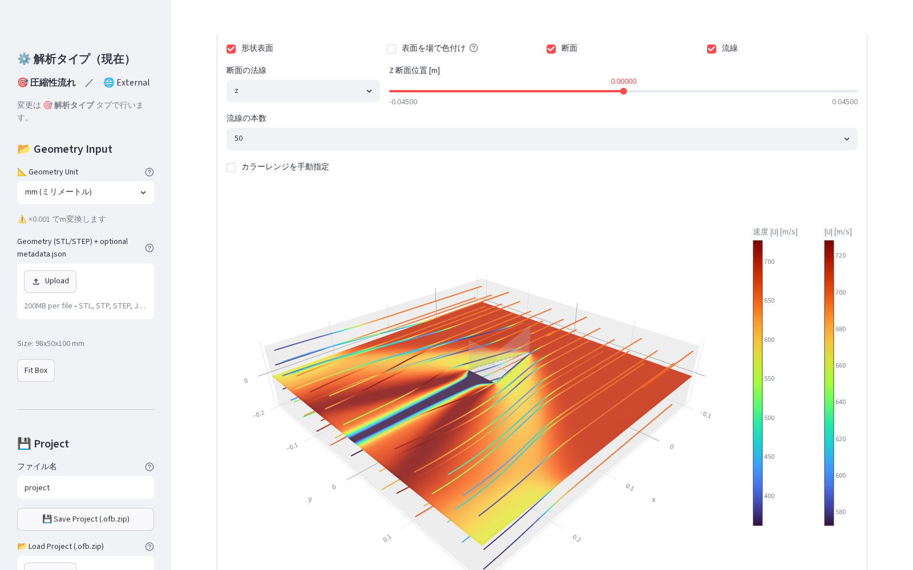Click the Z 断面位置 slider handle
The height and width of the screenshot is (570, 913).
click(x=624, y=91)
